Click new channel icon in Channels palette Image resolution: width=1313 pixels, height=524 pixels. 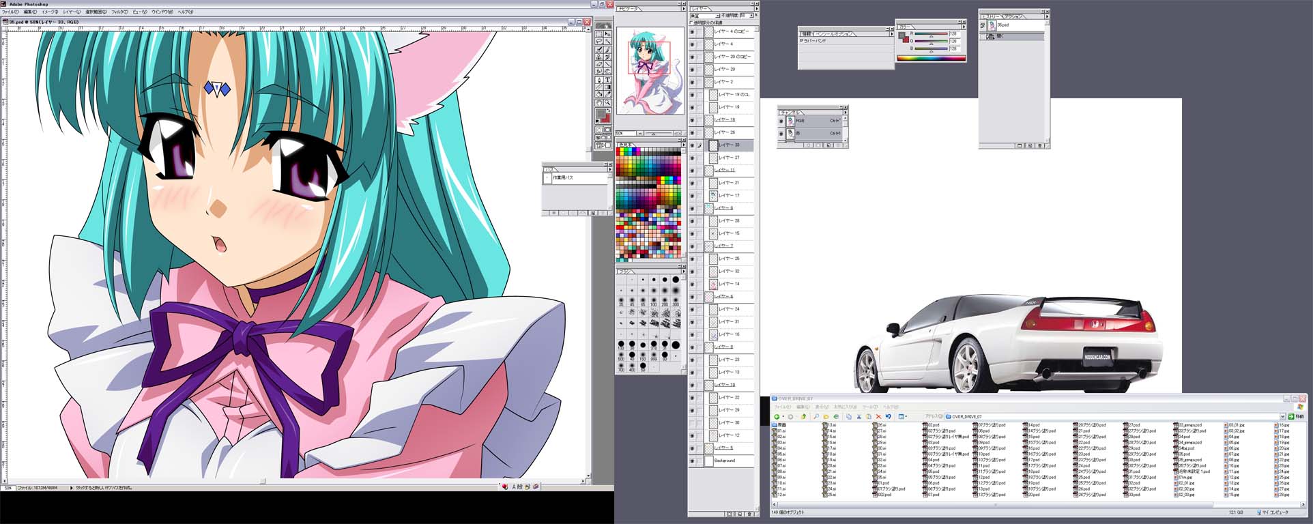pos(828,145)
